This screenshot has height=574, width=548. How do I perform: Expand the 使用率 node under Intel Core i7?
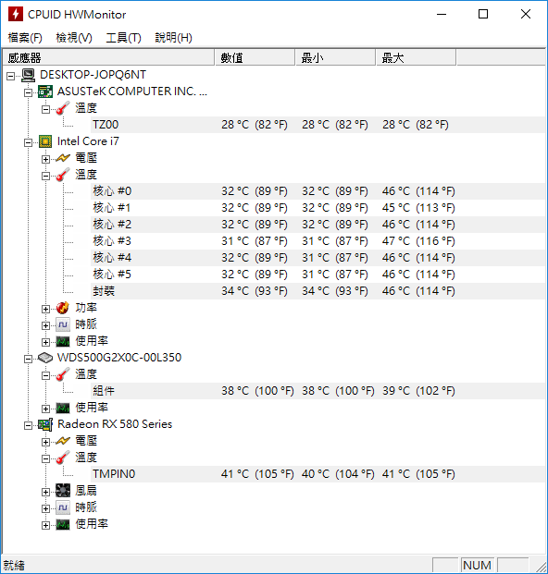point(45,342)
